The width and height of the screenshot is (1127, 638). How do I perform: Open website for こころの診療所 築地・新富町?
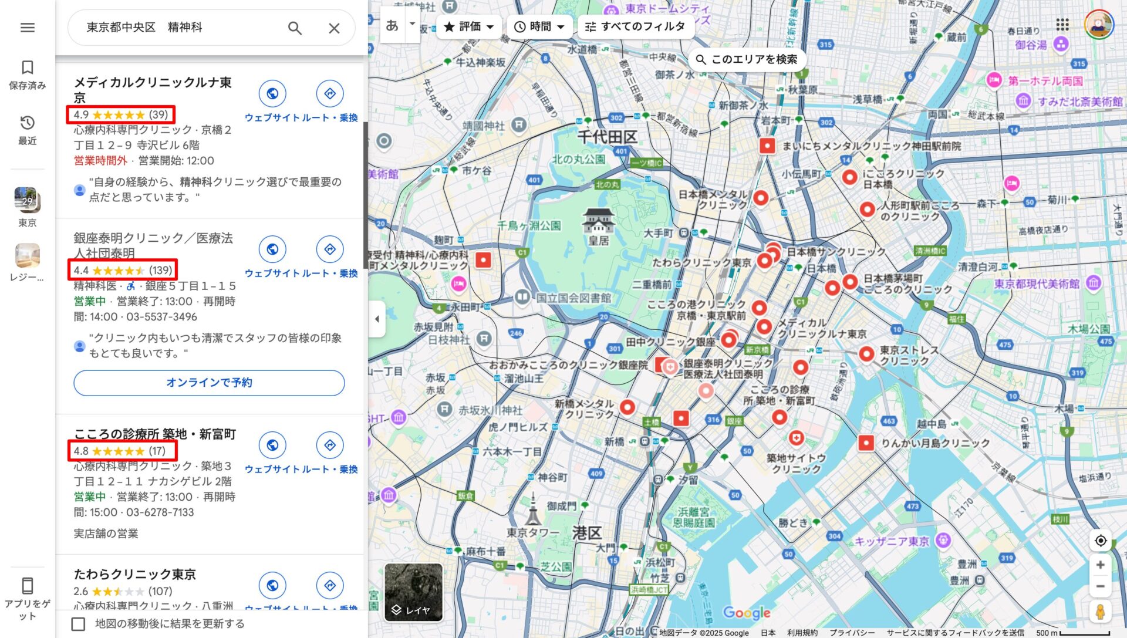pyautogui.click(x=272, y=445)
